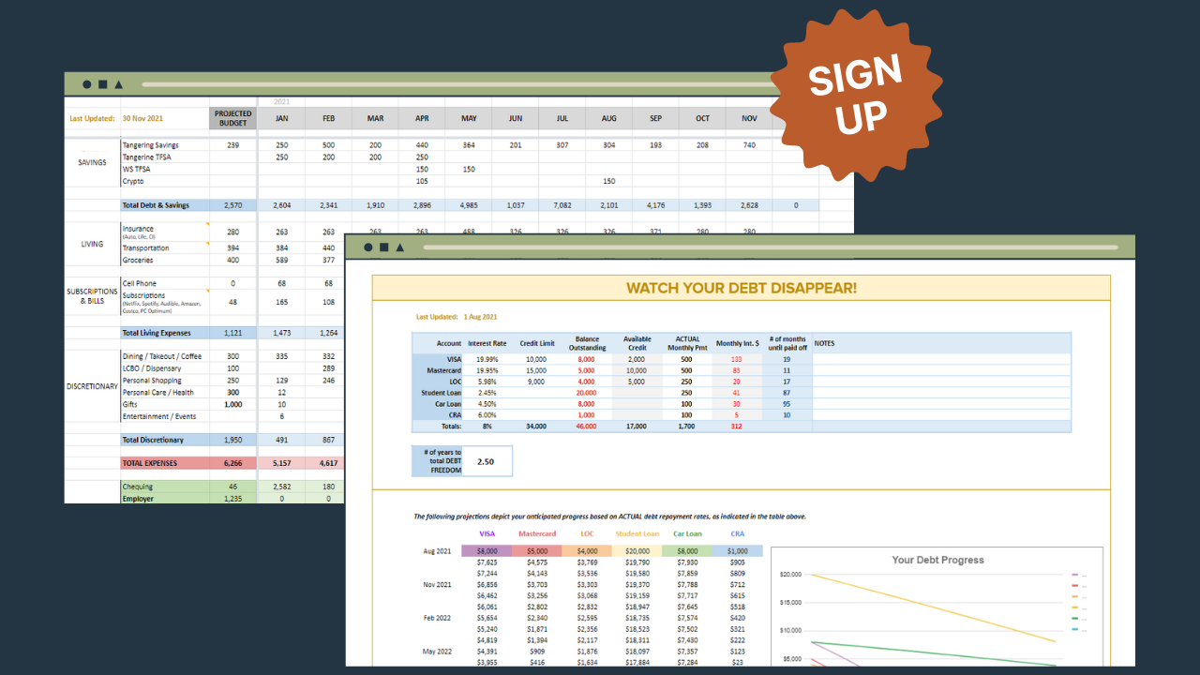
Task: Click the blue $1,000 CRA starting cell
Action: point(738,551)
